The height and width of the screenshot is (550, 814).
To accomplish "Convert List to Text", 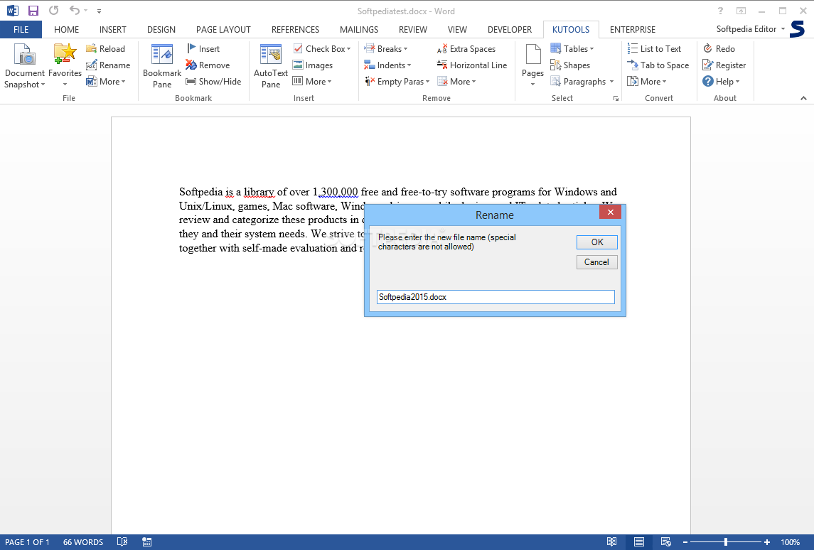I will pos(654,49).
